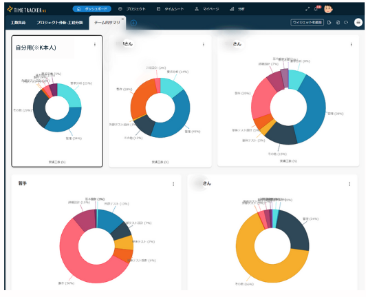Click the duplicate dashboard icon
This screenshot has width=366, height=297.
point(338,23)
